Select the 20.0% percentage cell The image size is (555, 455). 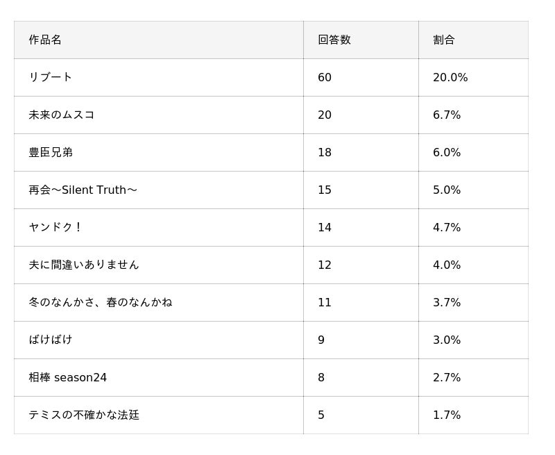(450, 77)
